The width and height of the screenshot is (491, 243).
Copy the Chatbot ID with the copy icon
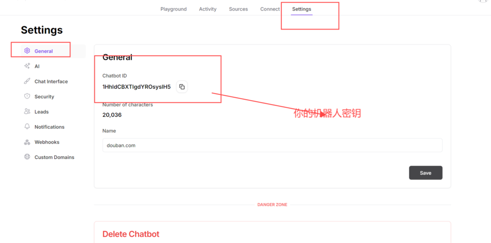[182, 87]
